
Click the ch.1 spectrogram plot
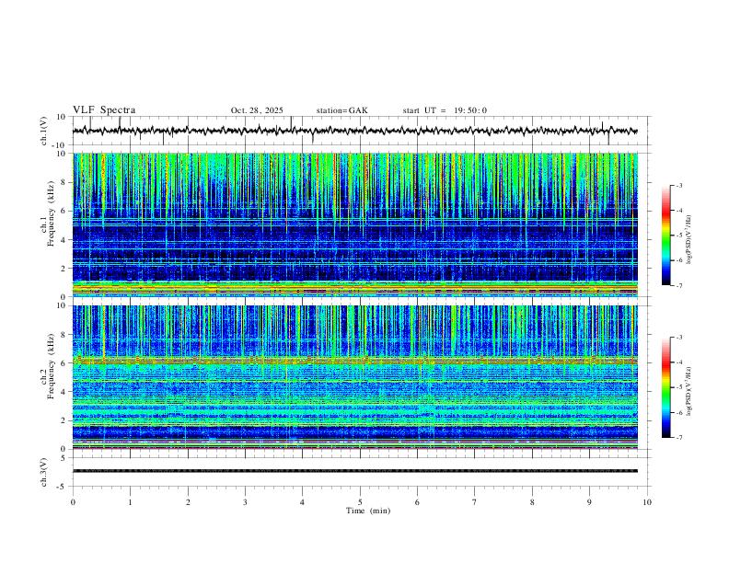tap(354, 224)
